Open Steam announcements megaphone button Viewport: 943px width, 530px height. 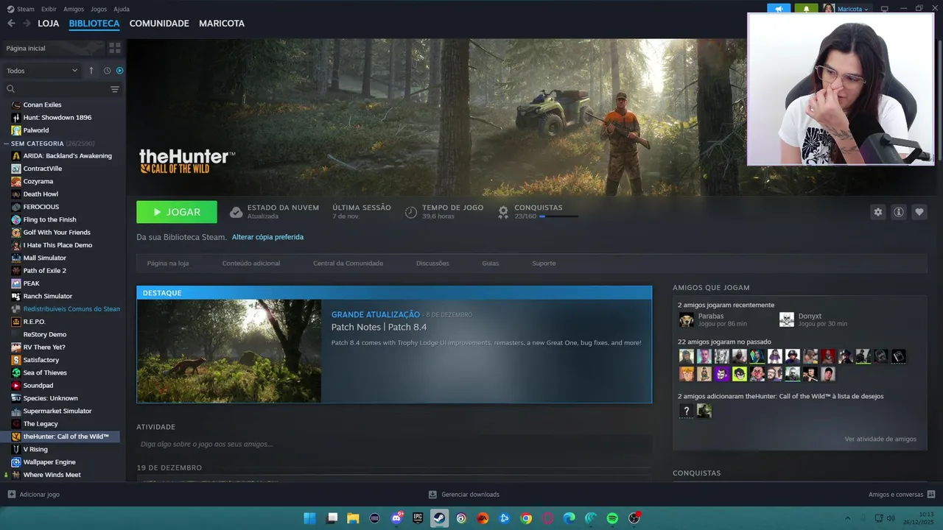point(779,9)
